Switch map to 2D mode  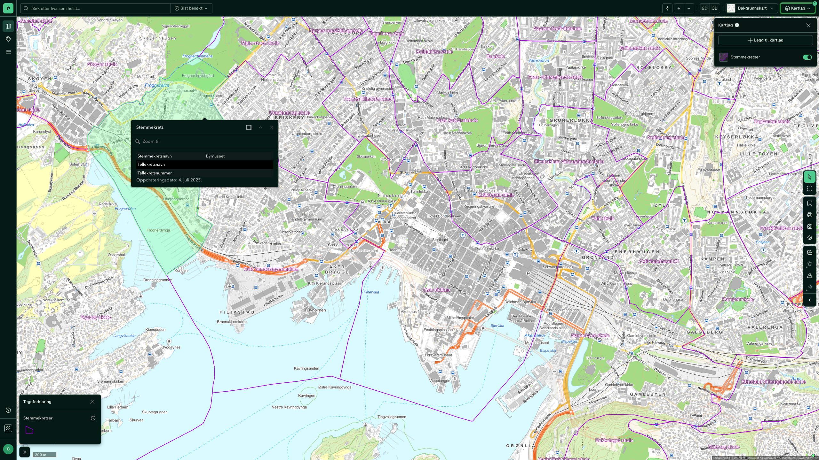click(x=704, y=8)
